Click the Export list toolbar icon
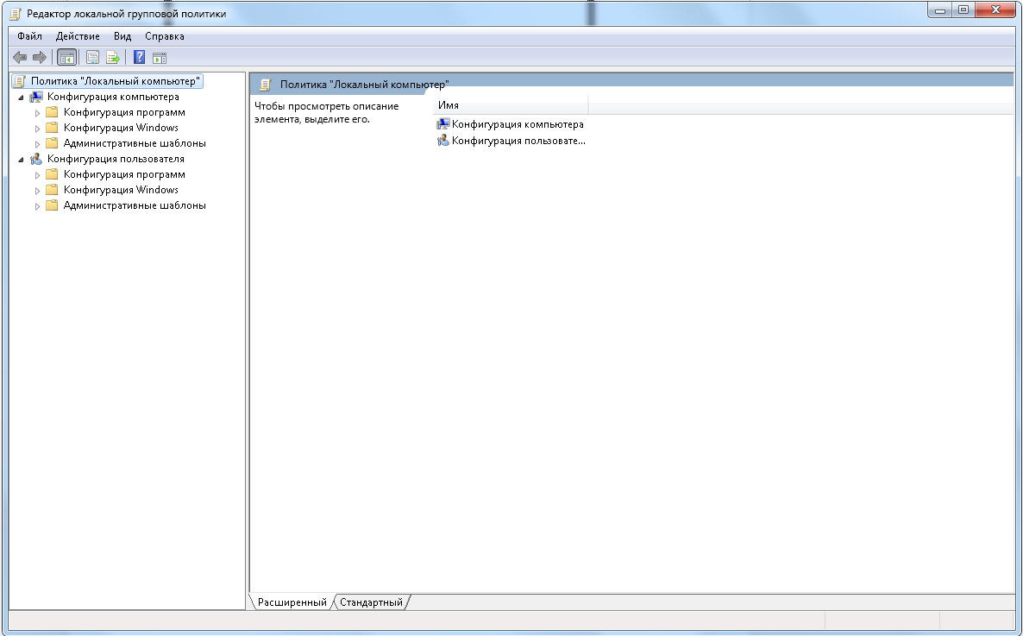The width and height of the screenshot is (1023, 636). (x=113, y=58)
